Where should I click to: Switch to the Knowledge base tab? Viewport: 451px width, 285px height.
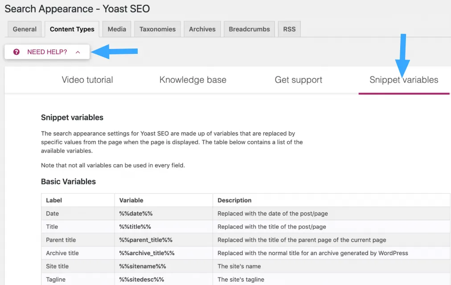coord(193,80)
